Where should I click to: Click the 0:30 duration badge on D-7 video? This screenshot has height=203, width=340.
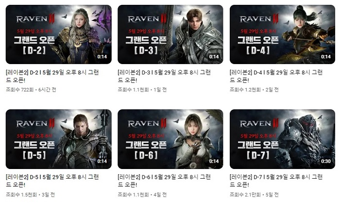coord(326,161)
